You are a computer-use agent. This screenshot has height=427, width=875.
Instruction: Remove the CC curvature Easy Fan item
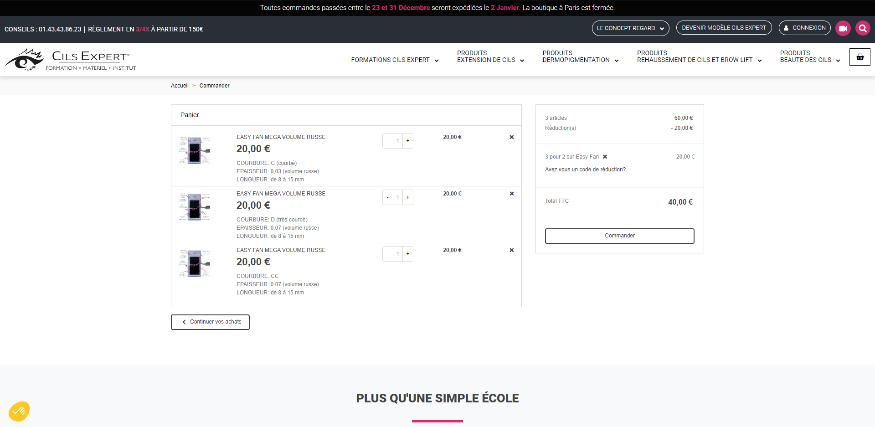(x=512, y=250)
